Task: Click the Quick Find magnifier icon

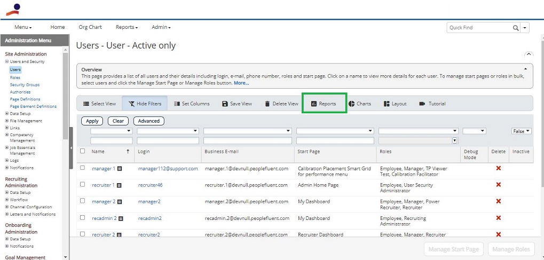Action: tap(516, 28)
